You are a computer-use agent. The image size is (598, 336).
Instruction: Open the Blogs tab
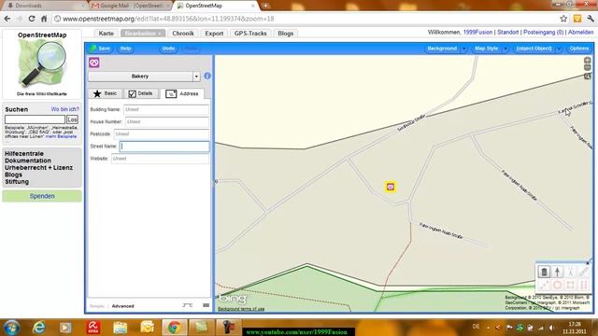[285, 34]
